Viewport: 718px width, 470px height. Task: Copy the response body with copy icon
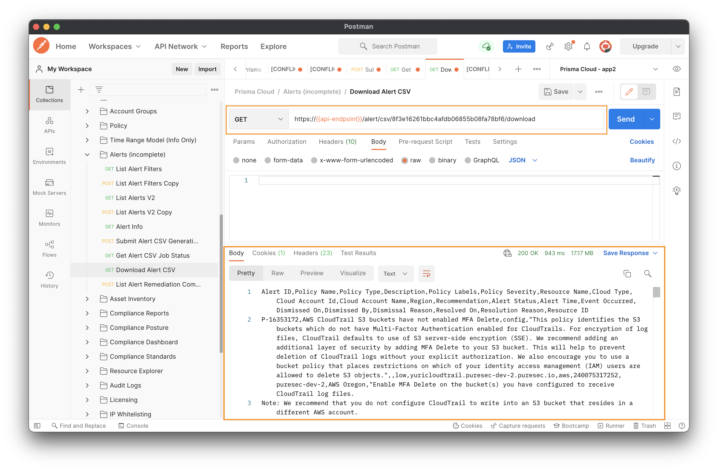pyautogui.click(x=627, y=273)
